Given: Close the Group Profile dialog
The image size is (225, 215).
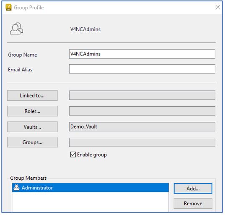Looking at the screenshot, I should [218, 7].
